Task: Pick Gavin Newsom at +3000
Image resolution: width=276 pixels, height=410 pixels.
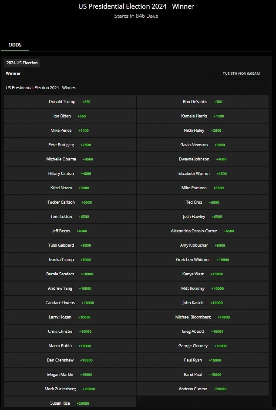Action: coord(202,145)
